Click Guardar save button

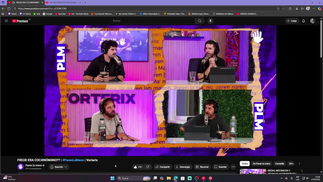pyautogui.click(x=221, y=167)
